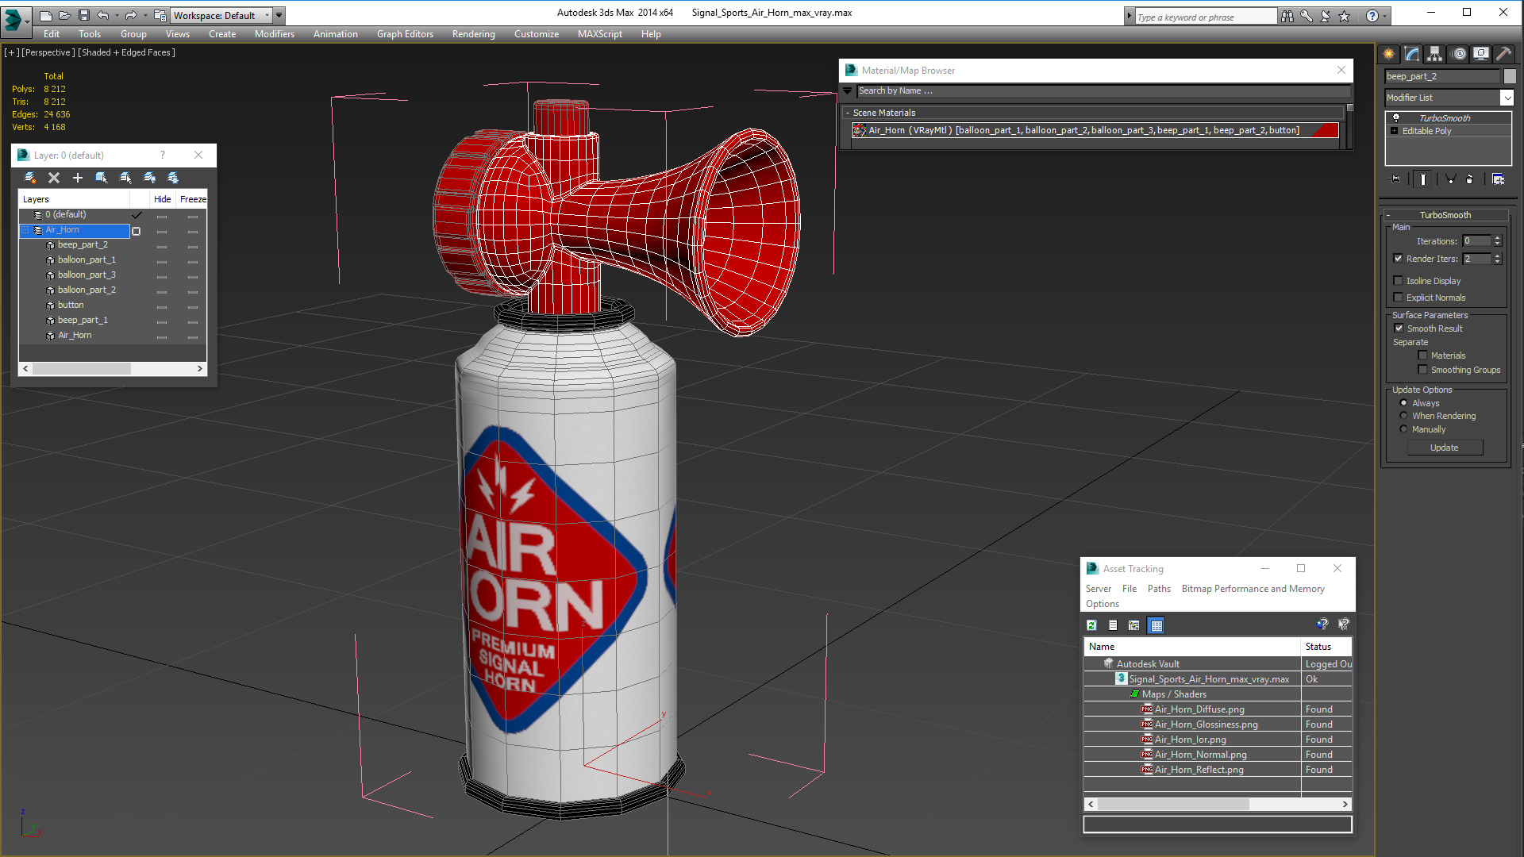This screenshot has height=857, width=1524.
Task: Click Table View icon in Asset Tracking
Action: (1156, 625)
